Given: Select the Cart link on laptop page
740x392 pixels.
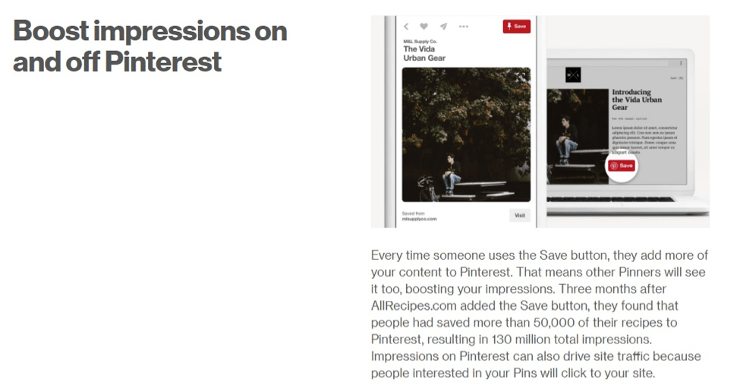Looking at the screenshot, I should click(676, 78).
